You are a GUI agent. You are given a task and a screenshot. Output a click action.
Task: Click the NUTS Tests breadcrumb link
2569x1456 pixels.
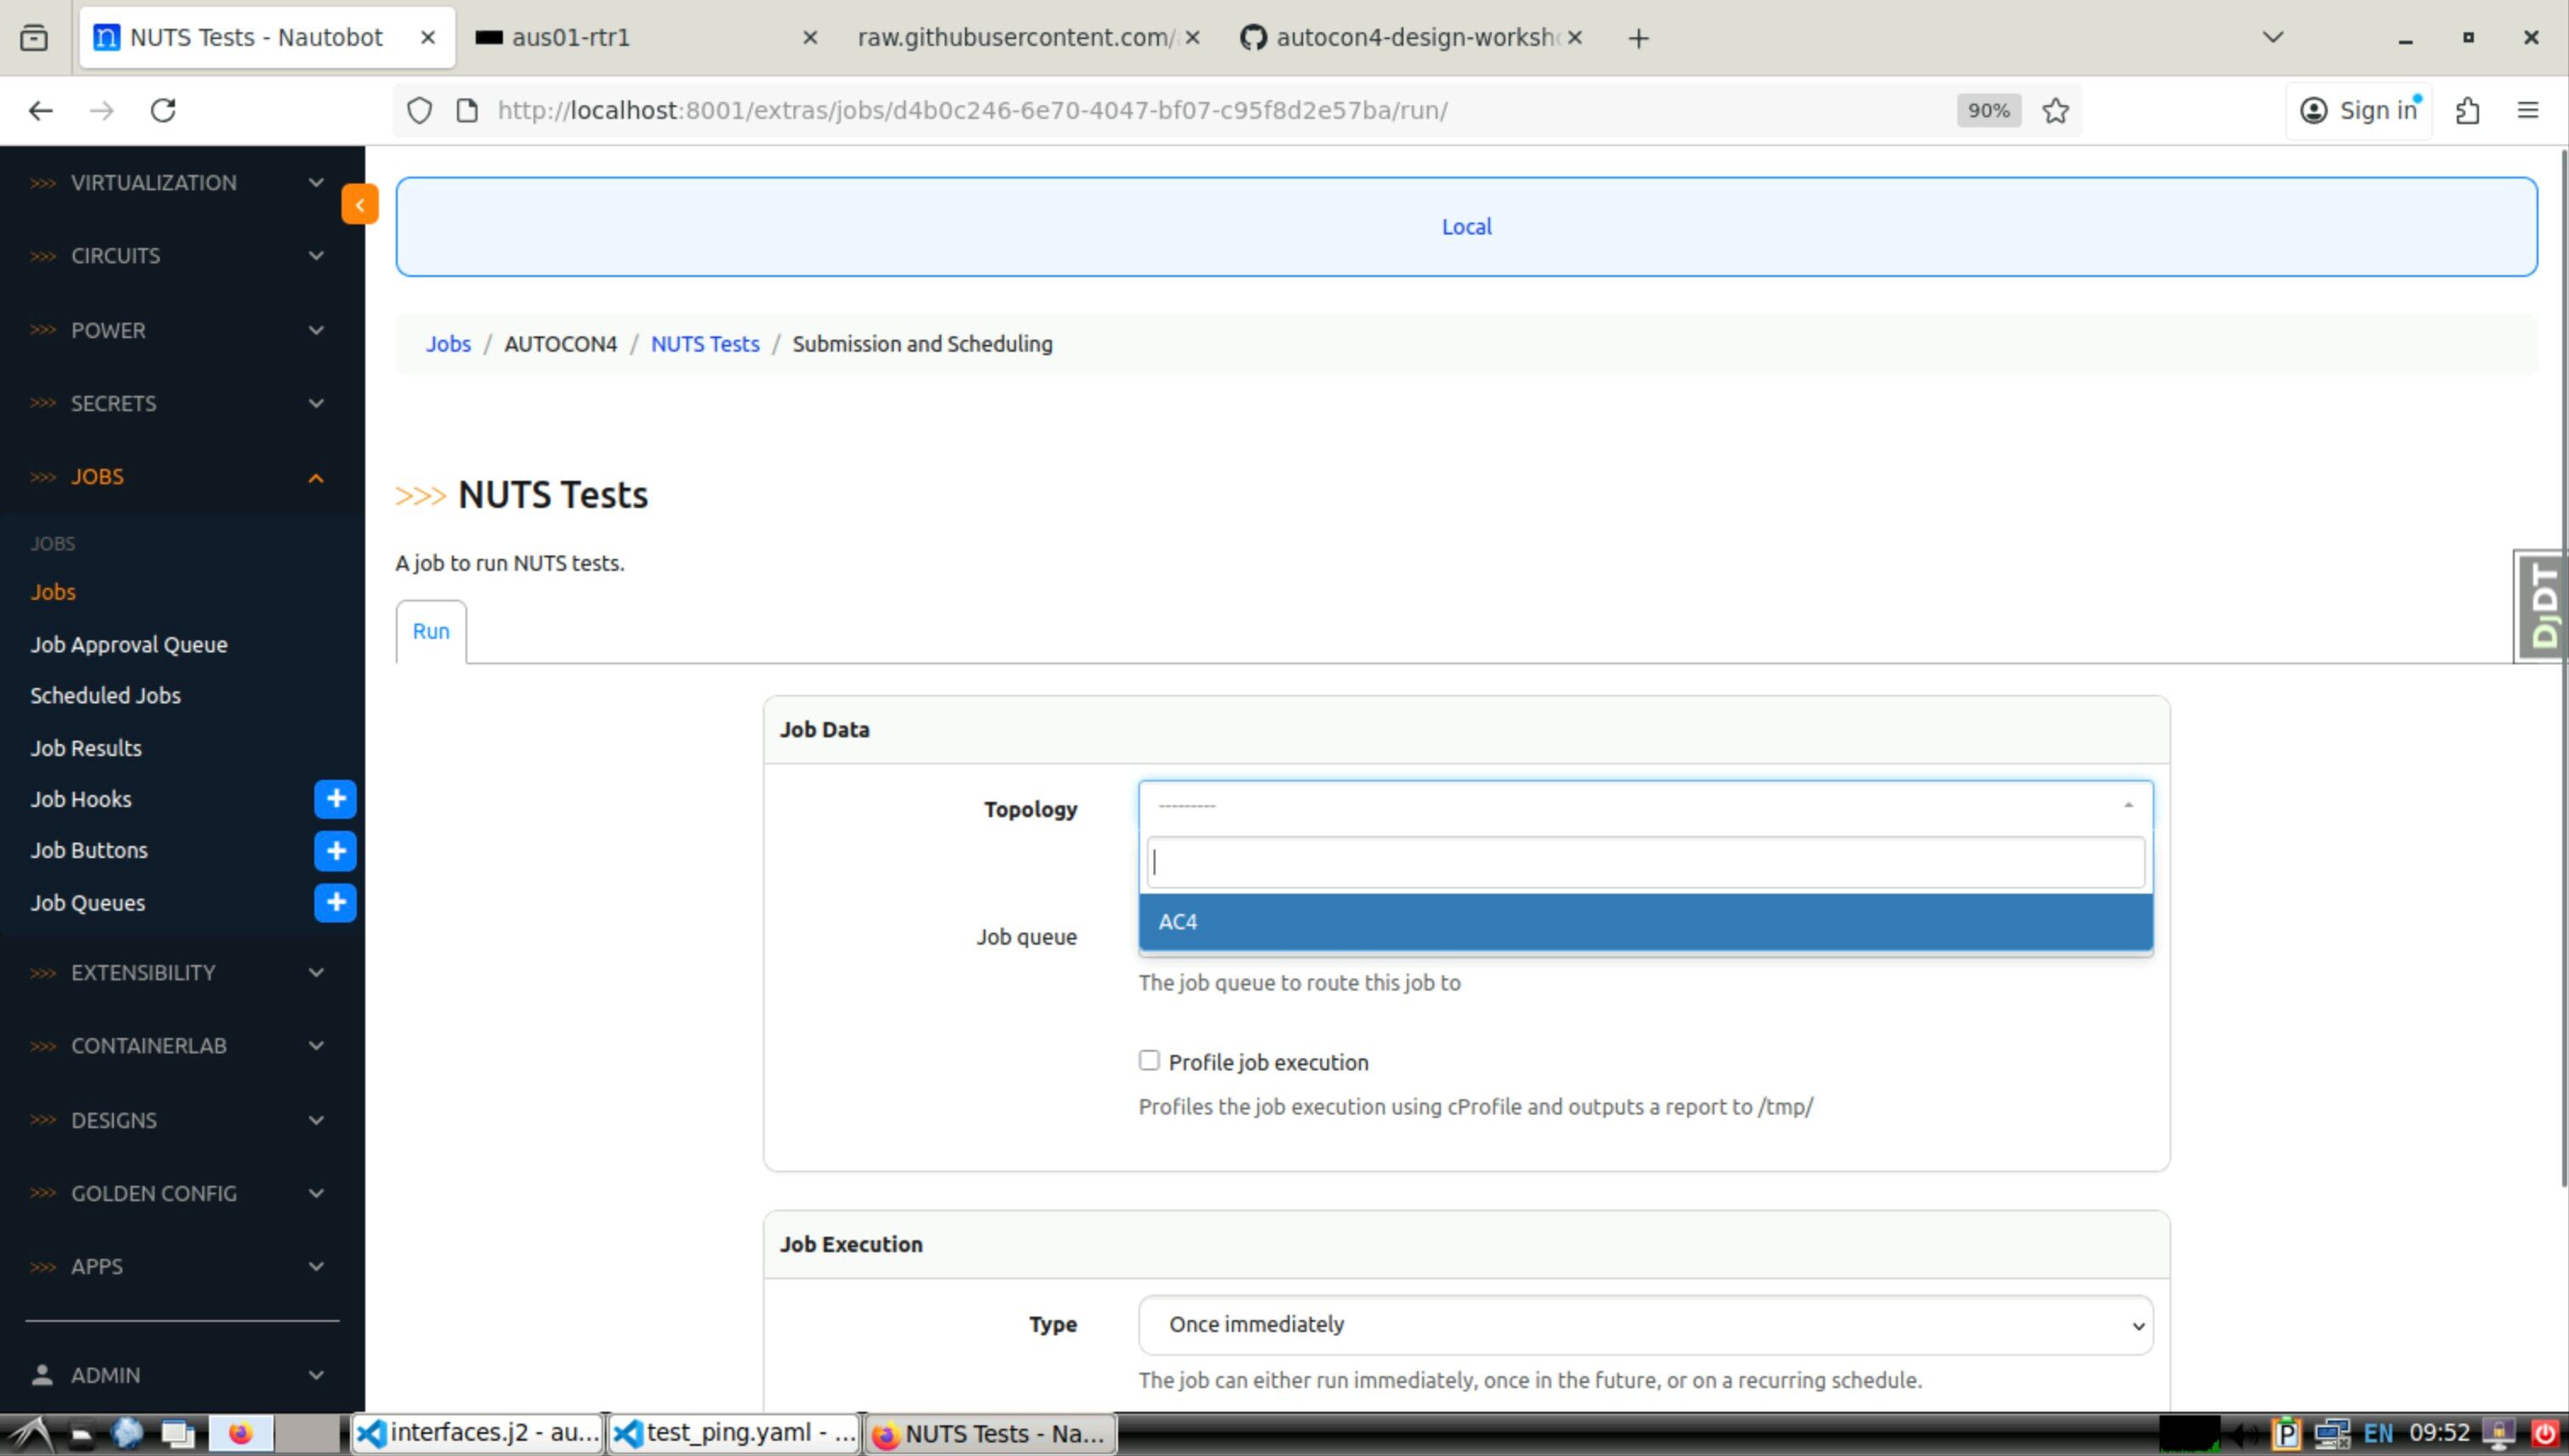coord(705,344)
